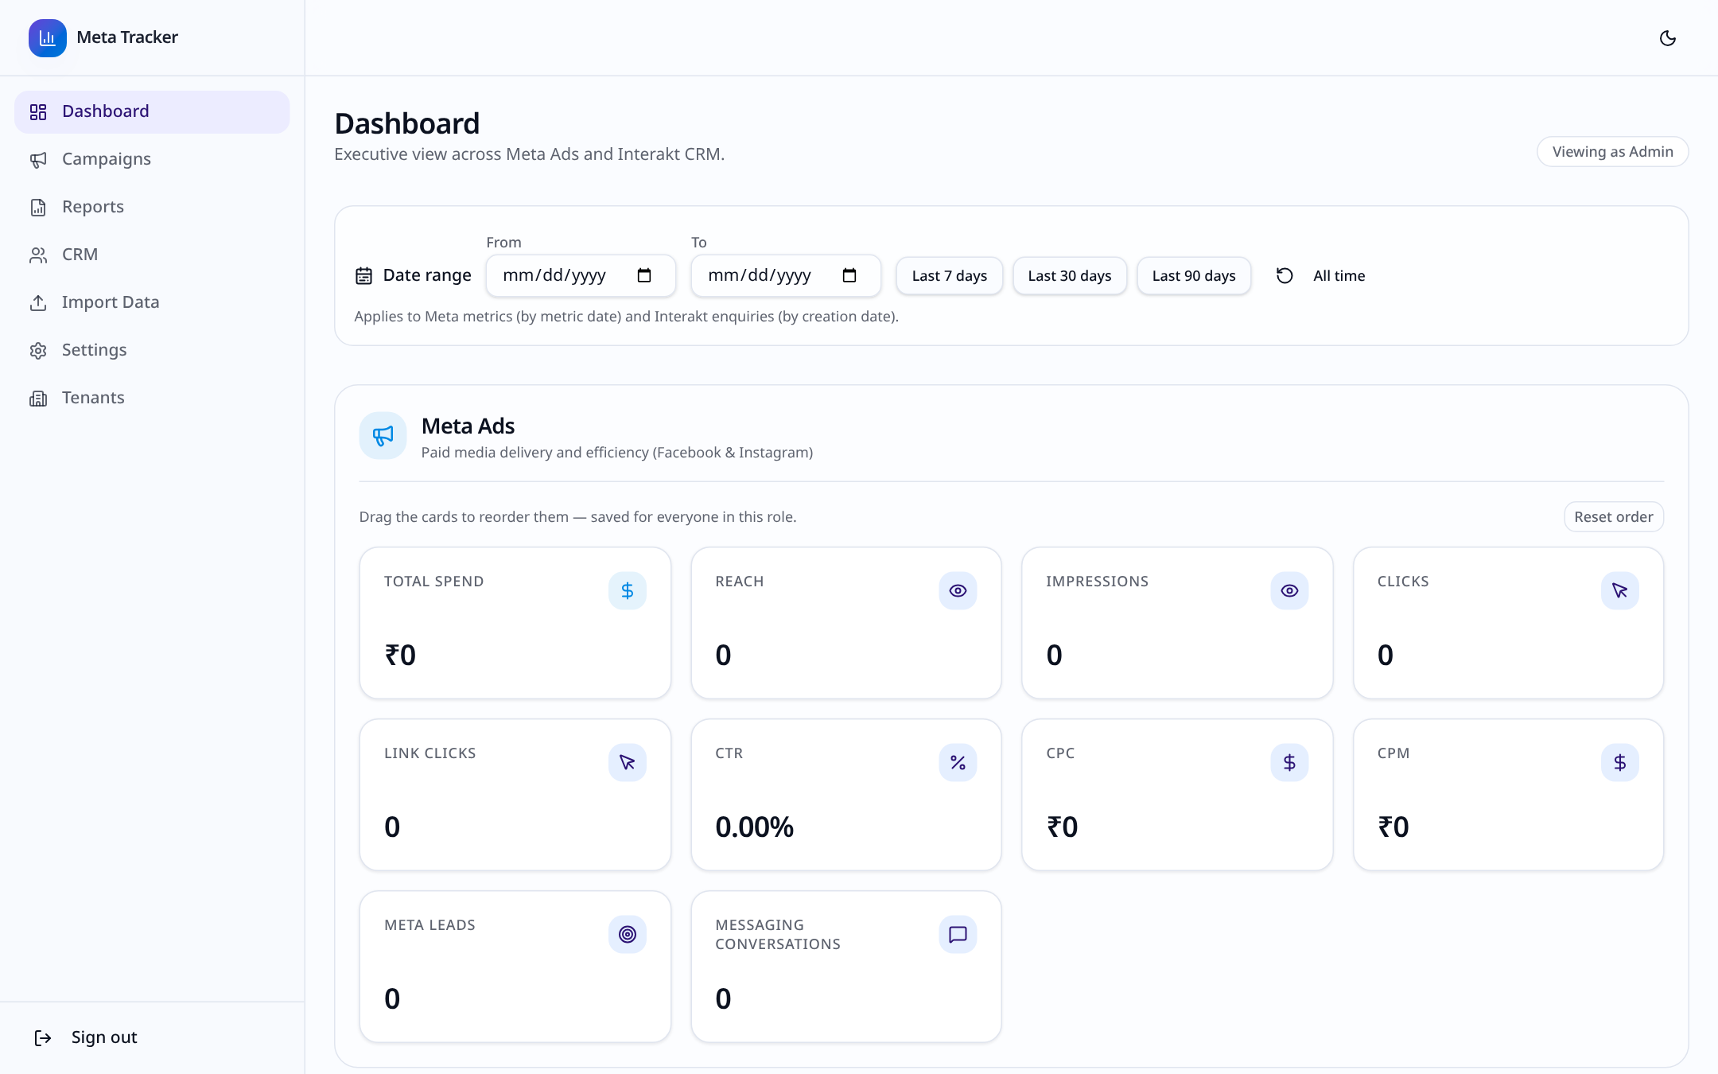The image size is (1718, 1074).
Task: Click the CPC dollar icon
Action: [x=1289, y=763]
